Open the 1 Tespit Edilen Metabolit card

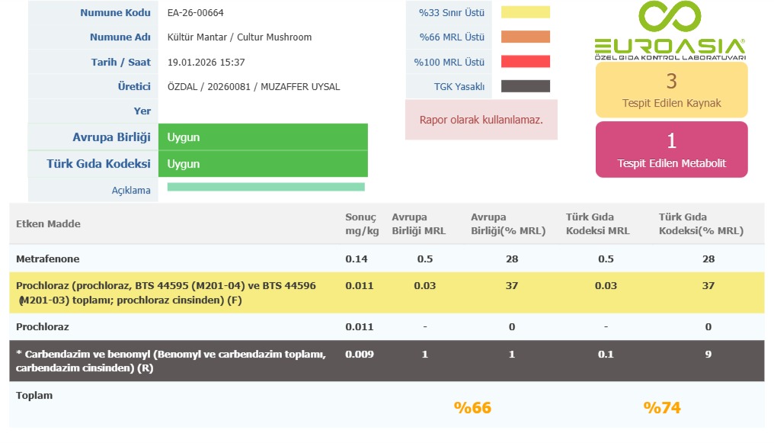pos(671,149)
